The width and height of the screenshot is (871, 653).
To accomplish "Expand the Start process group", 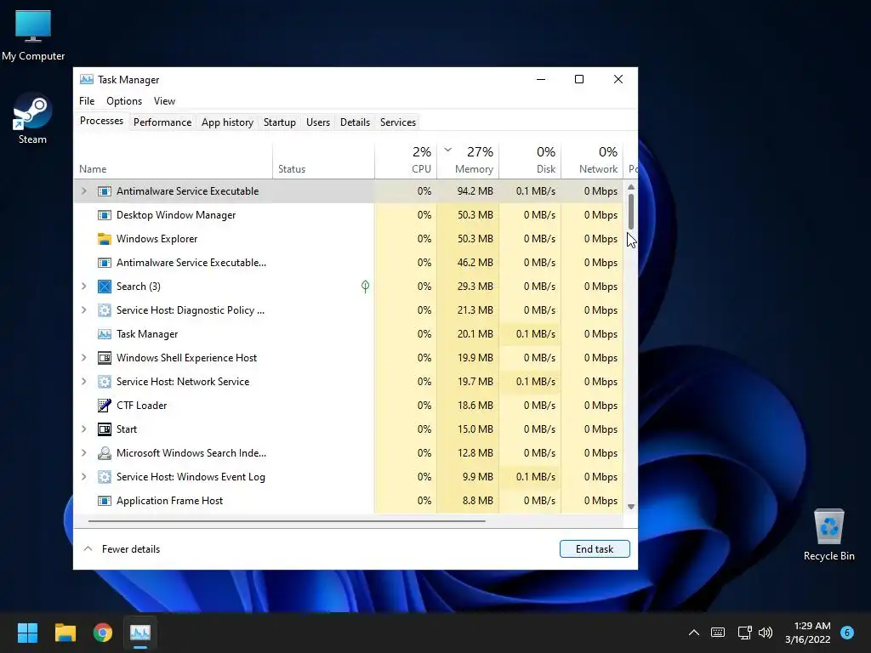I will [84, 429].
